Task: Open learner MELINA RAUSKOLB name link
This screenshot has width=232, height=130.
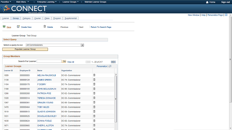Action: tap(46, 75)
